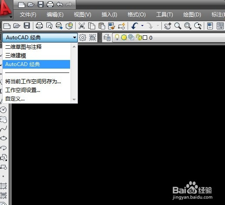Select the Spline curve tool
The width and height of the screenshot is (225, 205).
click(x=4, y=129)
